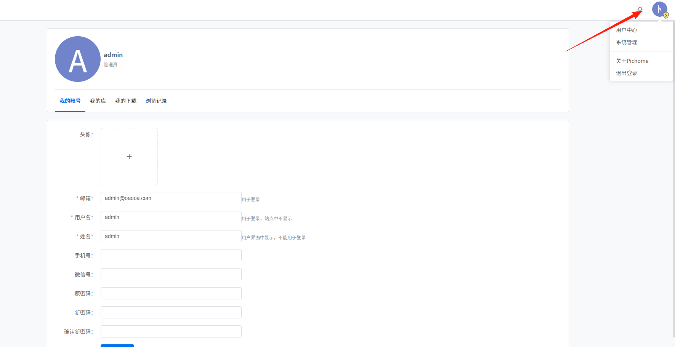Click into the 用户名 input field
This screenshot has height=347, width=675.
[x=171, y=217]
